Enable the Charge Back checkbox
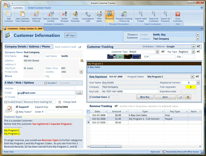 pos(60,102)
